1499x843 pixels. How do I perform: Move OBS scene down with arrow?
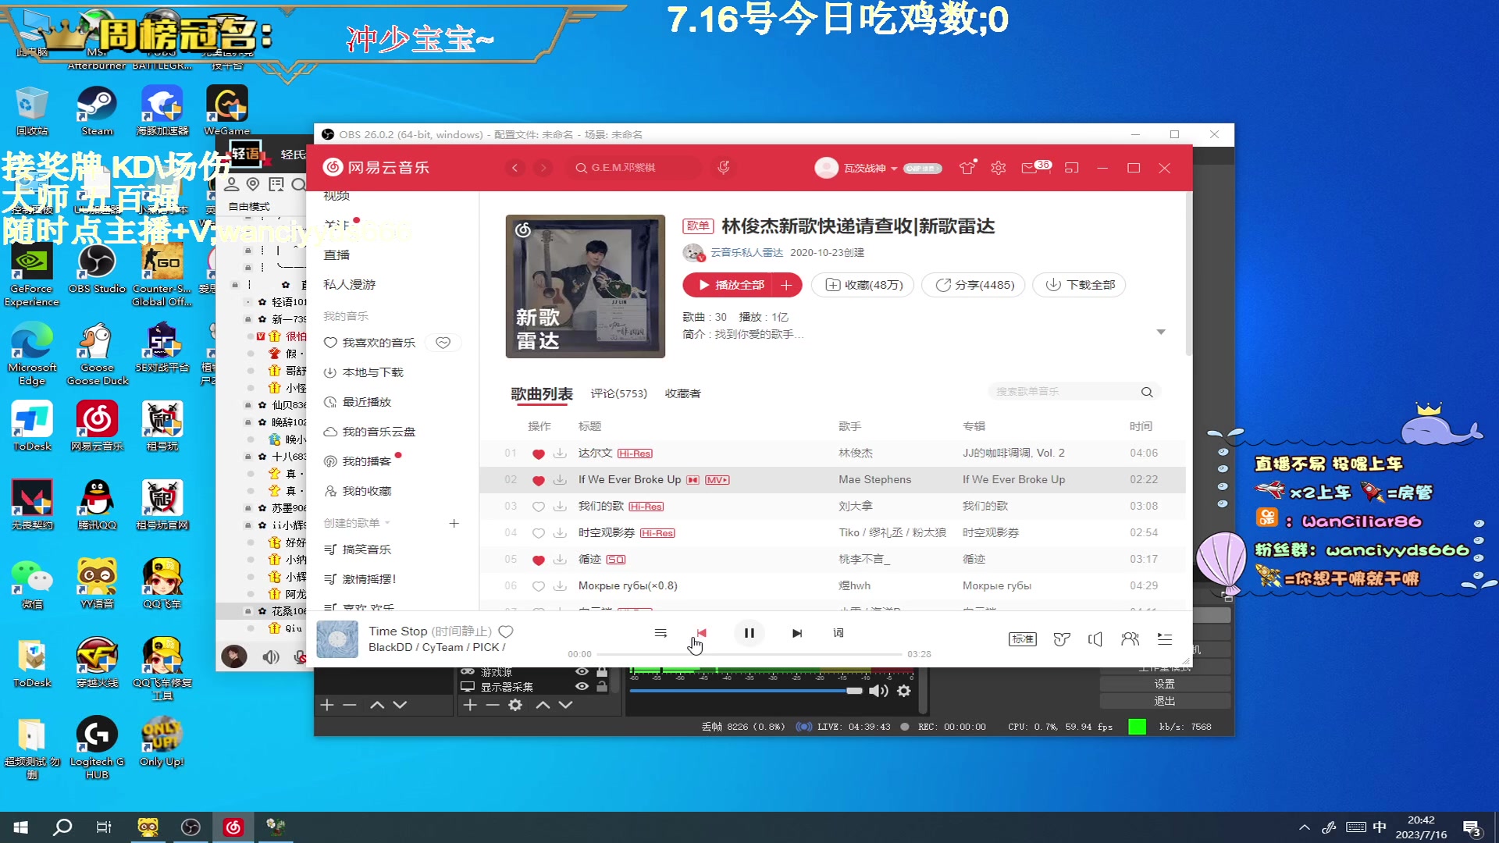(x=400, y=705)
